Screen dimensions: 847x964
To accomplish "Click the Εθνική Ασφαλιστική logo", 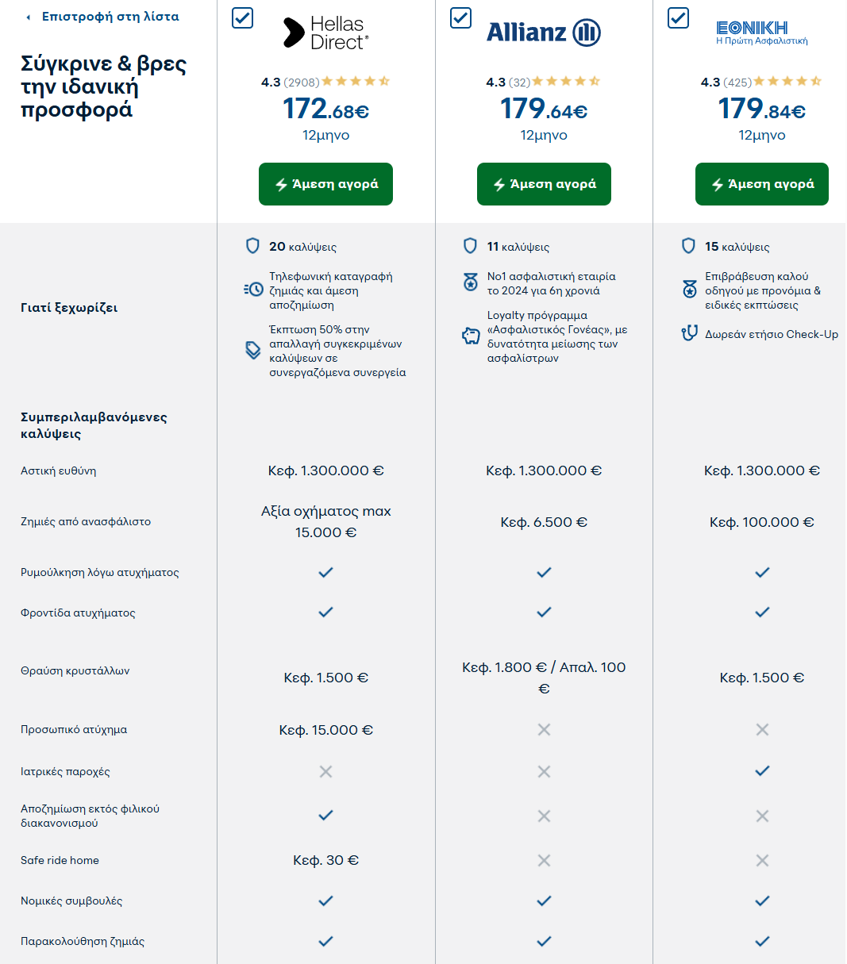I will (x=762, y=33).
